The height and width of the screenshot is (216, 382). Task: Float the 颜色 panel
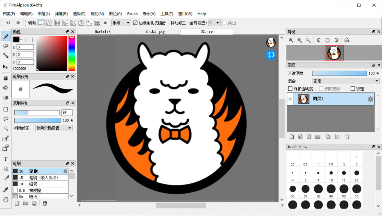click(x=67, y=32)
